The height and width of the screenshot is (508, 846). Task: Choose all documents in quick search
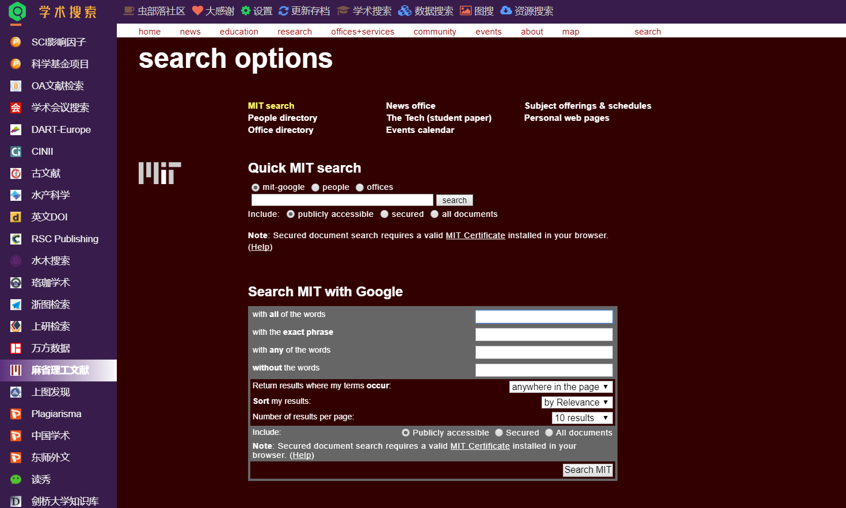435,214
